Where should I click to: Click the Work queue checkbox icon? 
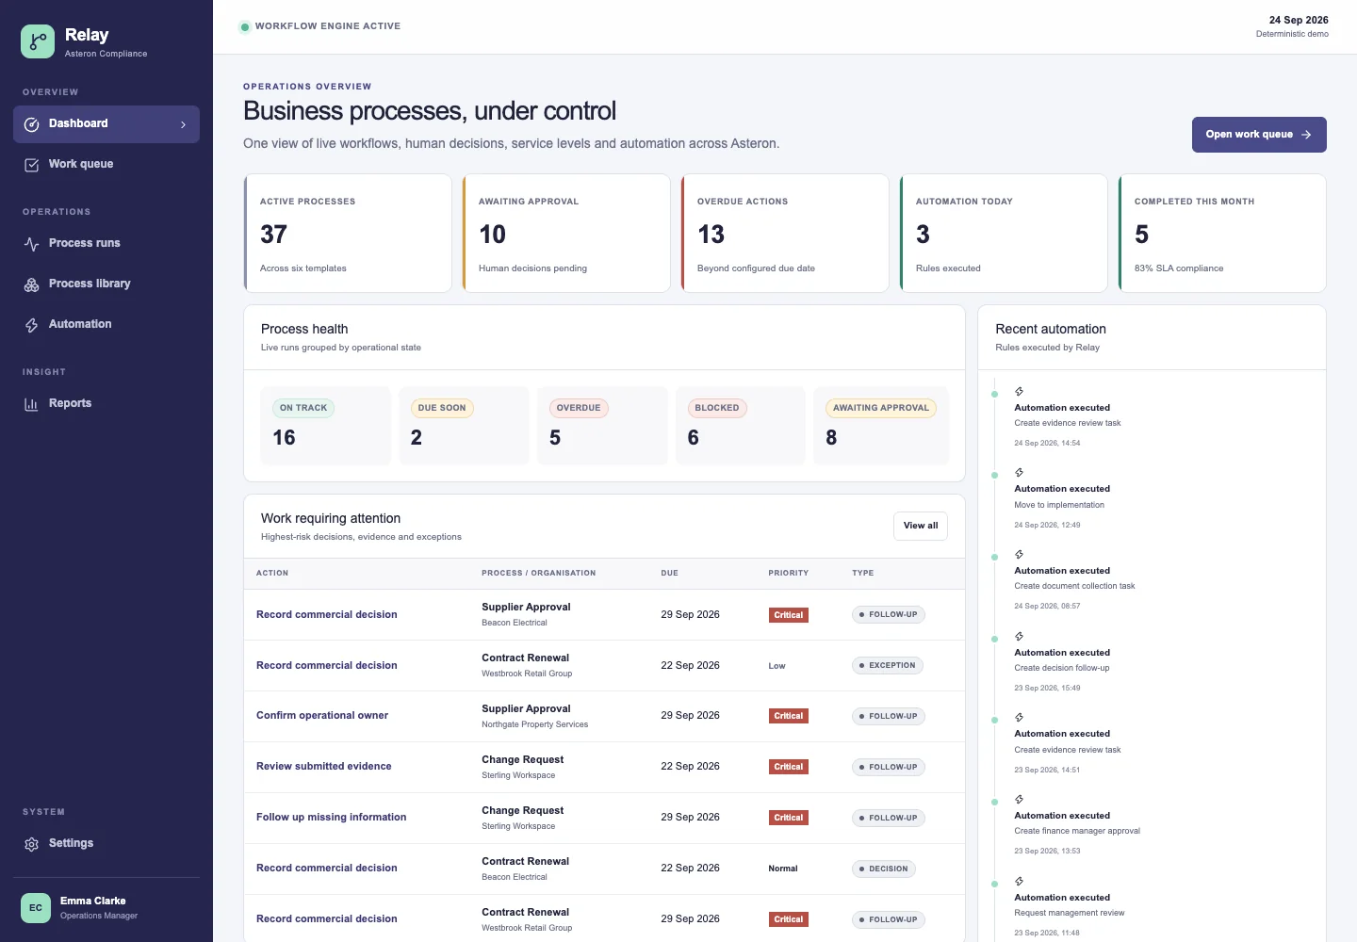[x=31, y=165]
